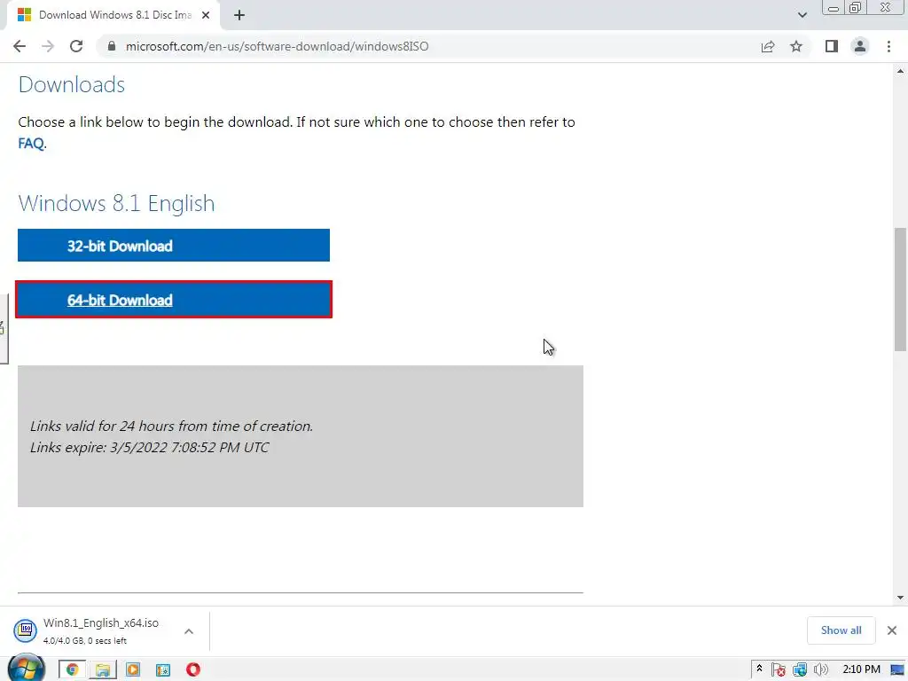Click the Show desktop icon at taskbar end

(x=897, y=670)
